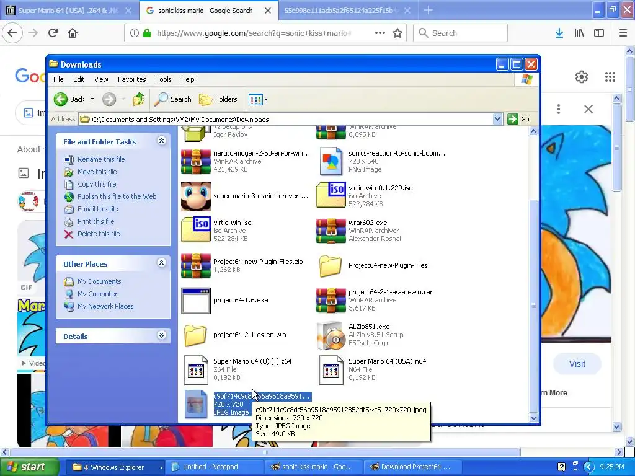635x476 pixels.
Task: Click Publish this file to the Web
Action: [x=117, y=196]
